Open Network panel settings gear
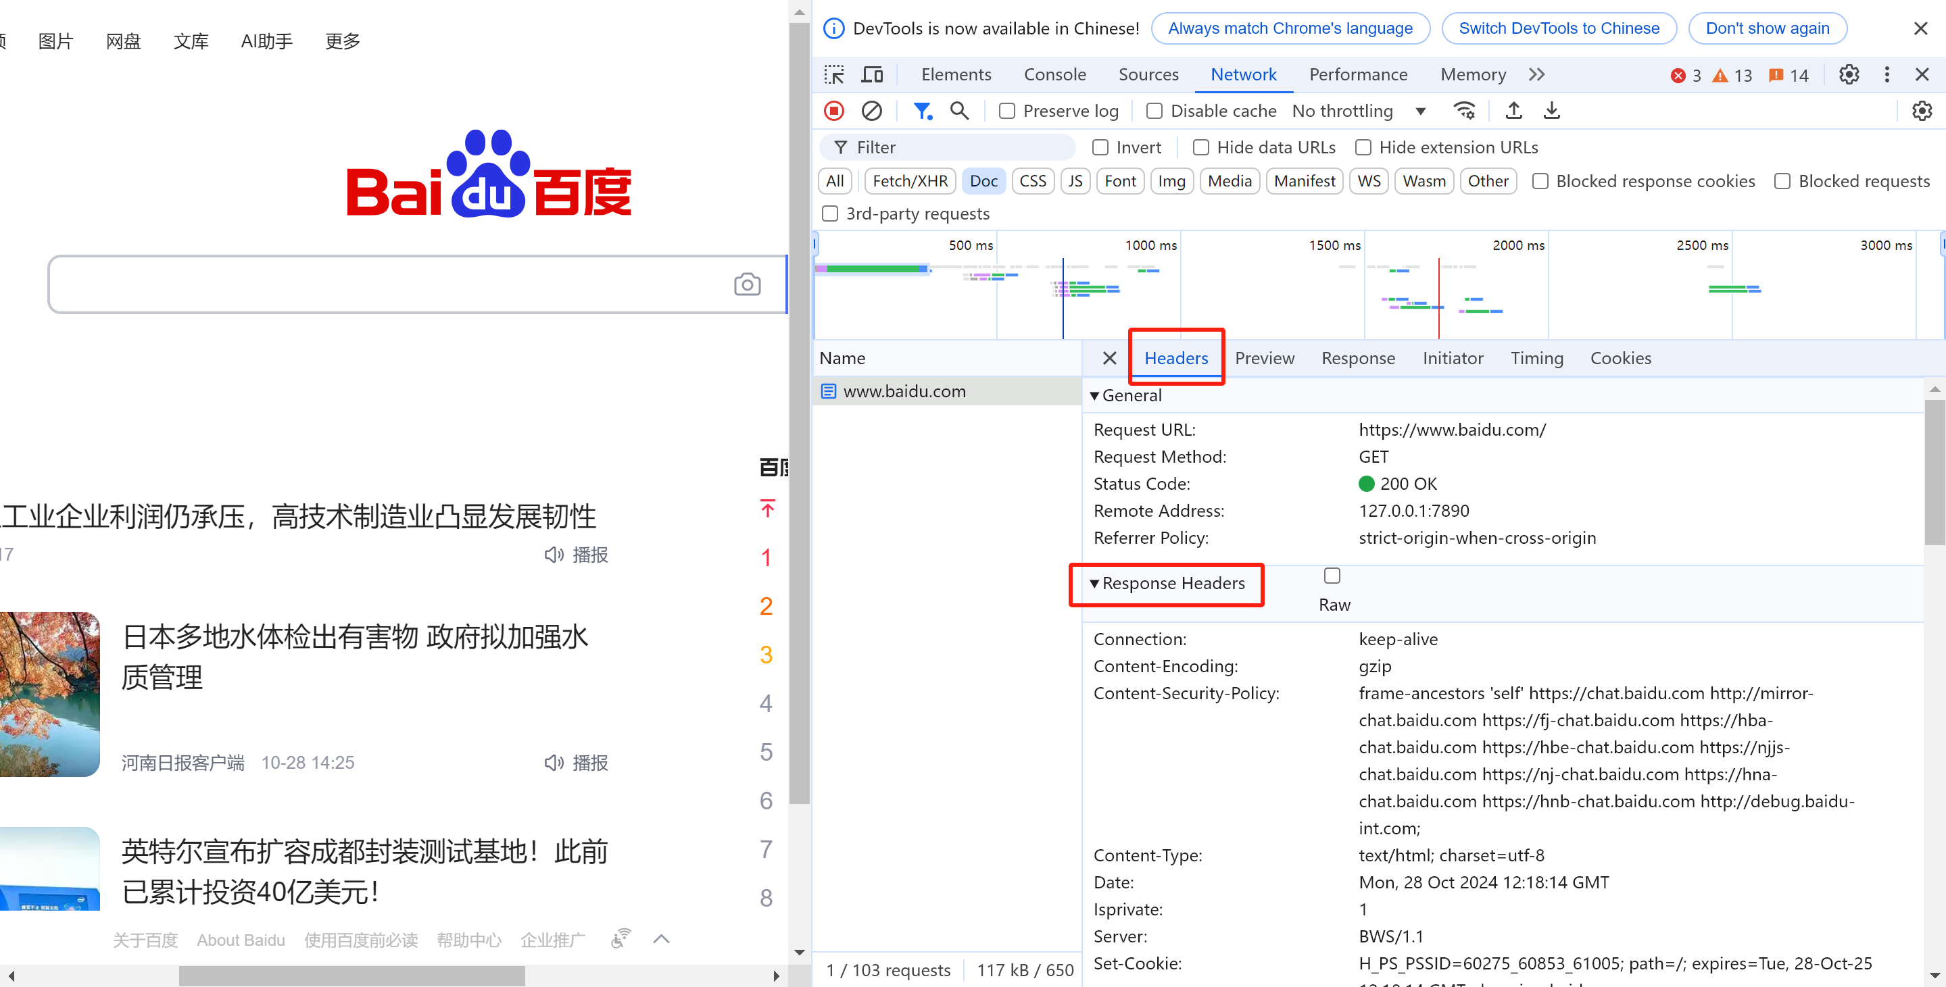 pyautogui.click(x=1922, y=111)
